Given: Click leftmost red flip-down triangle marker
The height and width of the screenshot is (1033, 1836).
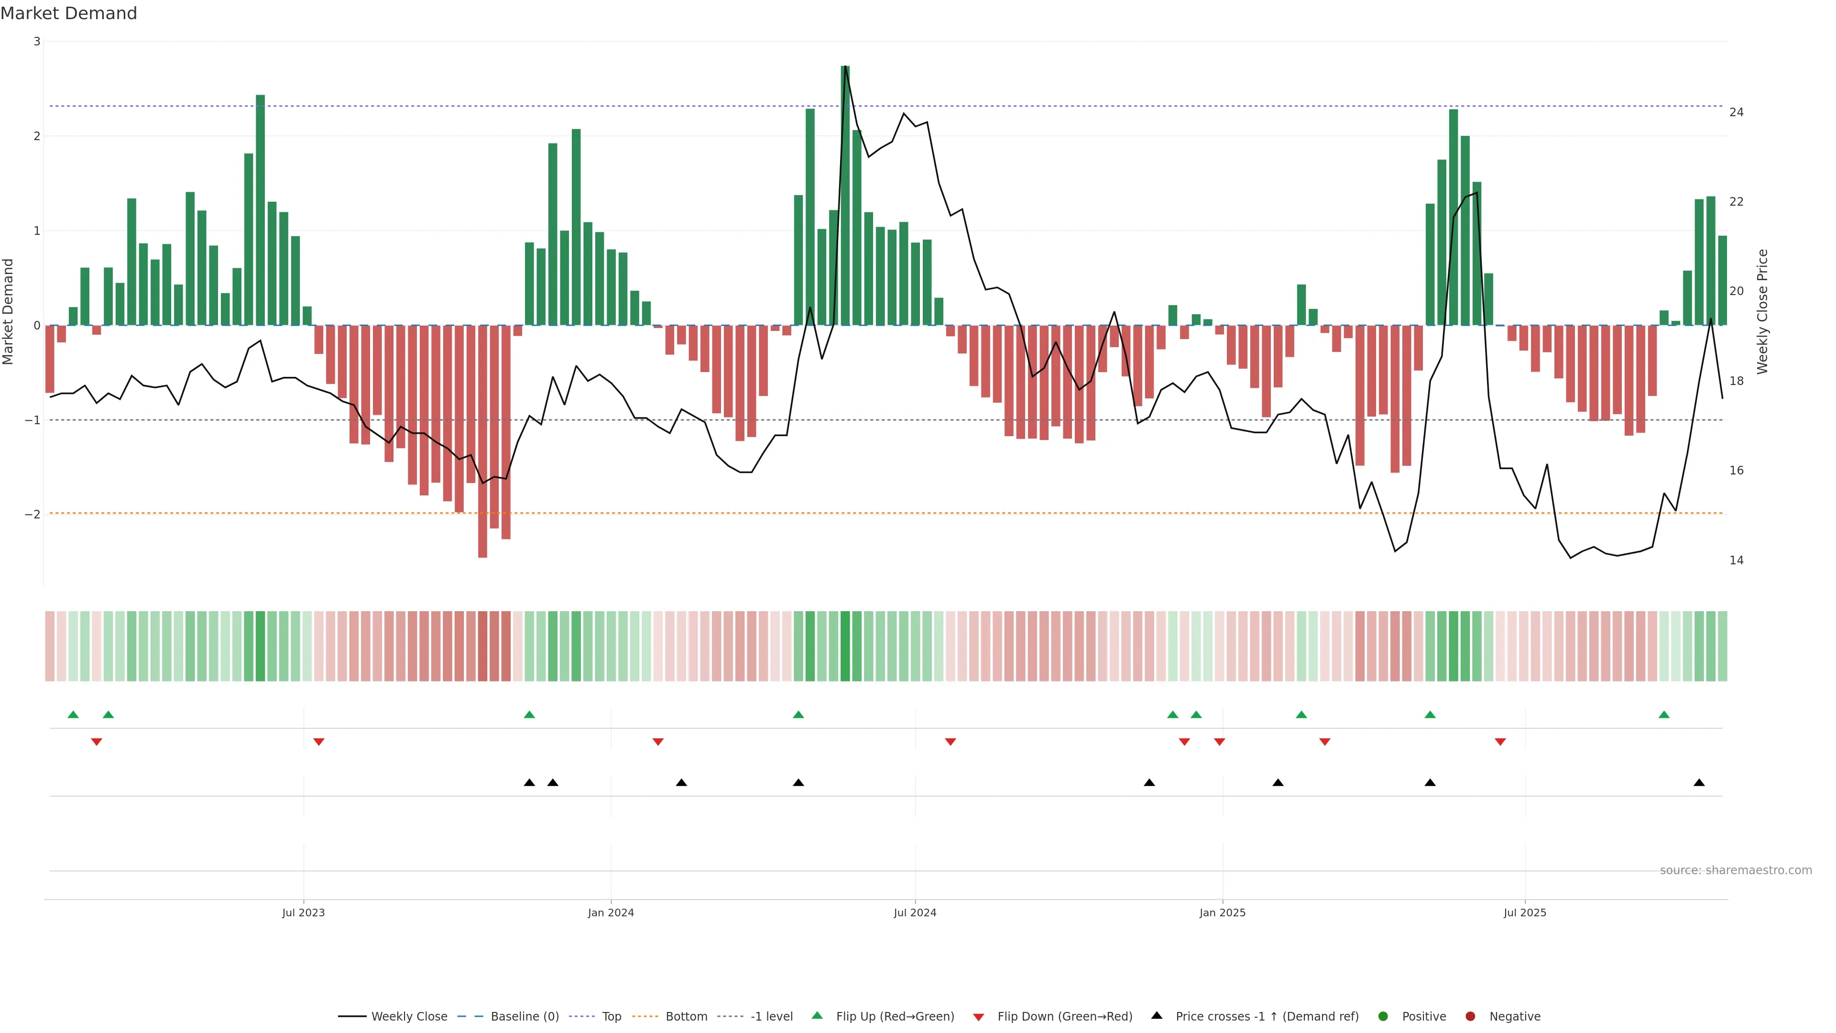Looking at the screenshot, I should (97, 742).
